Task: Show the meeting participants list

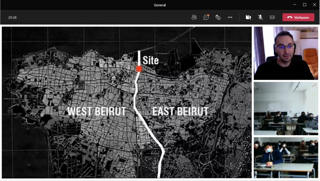Action: pos(194,17)
